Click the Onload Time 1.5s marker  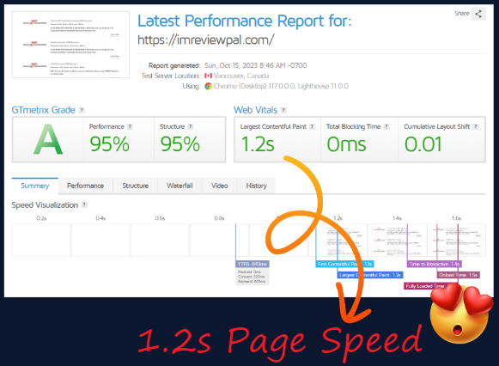pyautogui.click(x=459, y=275)
